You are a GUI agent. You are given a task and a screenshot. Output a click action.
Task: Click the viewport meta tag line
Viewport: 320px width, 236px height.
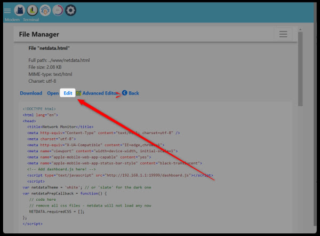[x=102, y=151]
